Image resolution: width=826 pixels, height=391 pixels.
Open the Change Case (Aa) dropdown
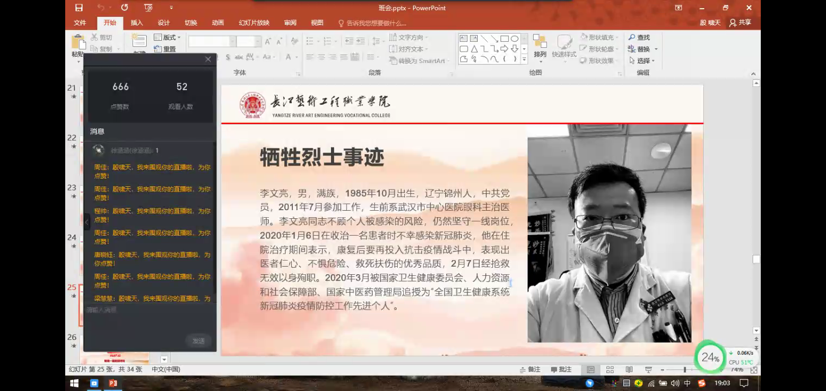point(268,57)
